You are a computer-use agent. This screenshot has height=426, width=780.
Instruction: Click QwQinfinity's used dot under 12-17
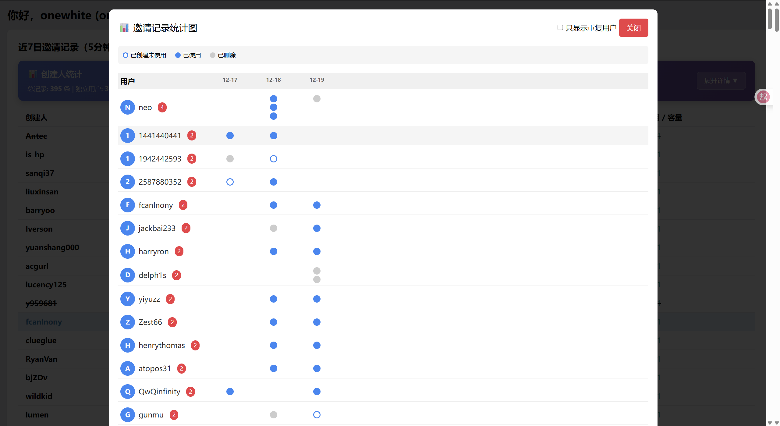click(x=230, y=392)
